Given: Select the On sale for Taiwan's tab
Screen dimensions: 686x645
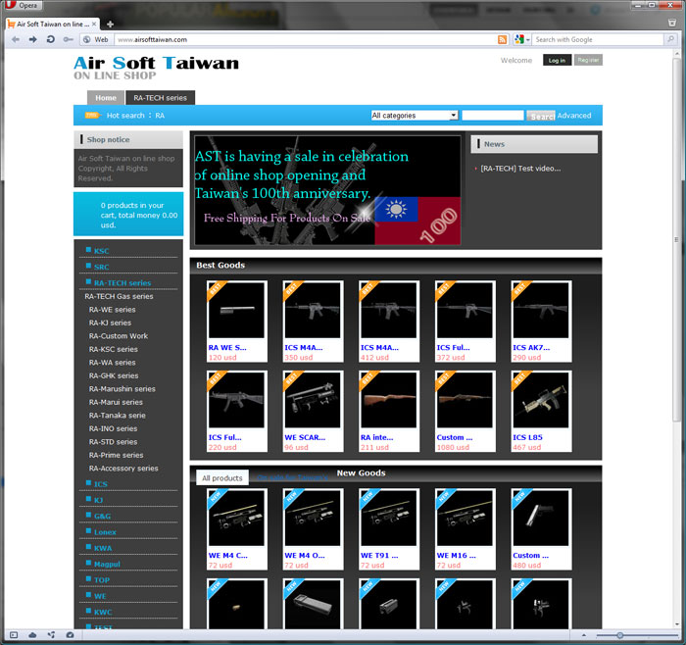Looking at the screenshot, I should click(x=292, y=477).
